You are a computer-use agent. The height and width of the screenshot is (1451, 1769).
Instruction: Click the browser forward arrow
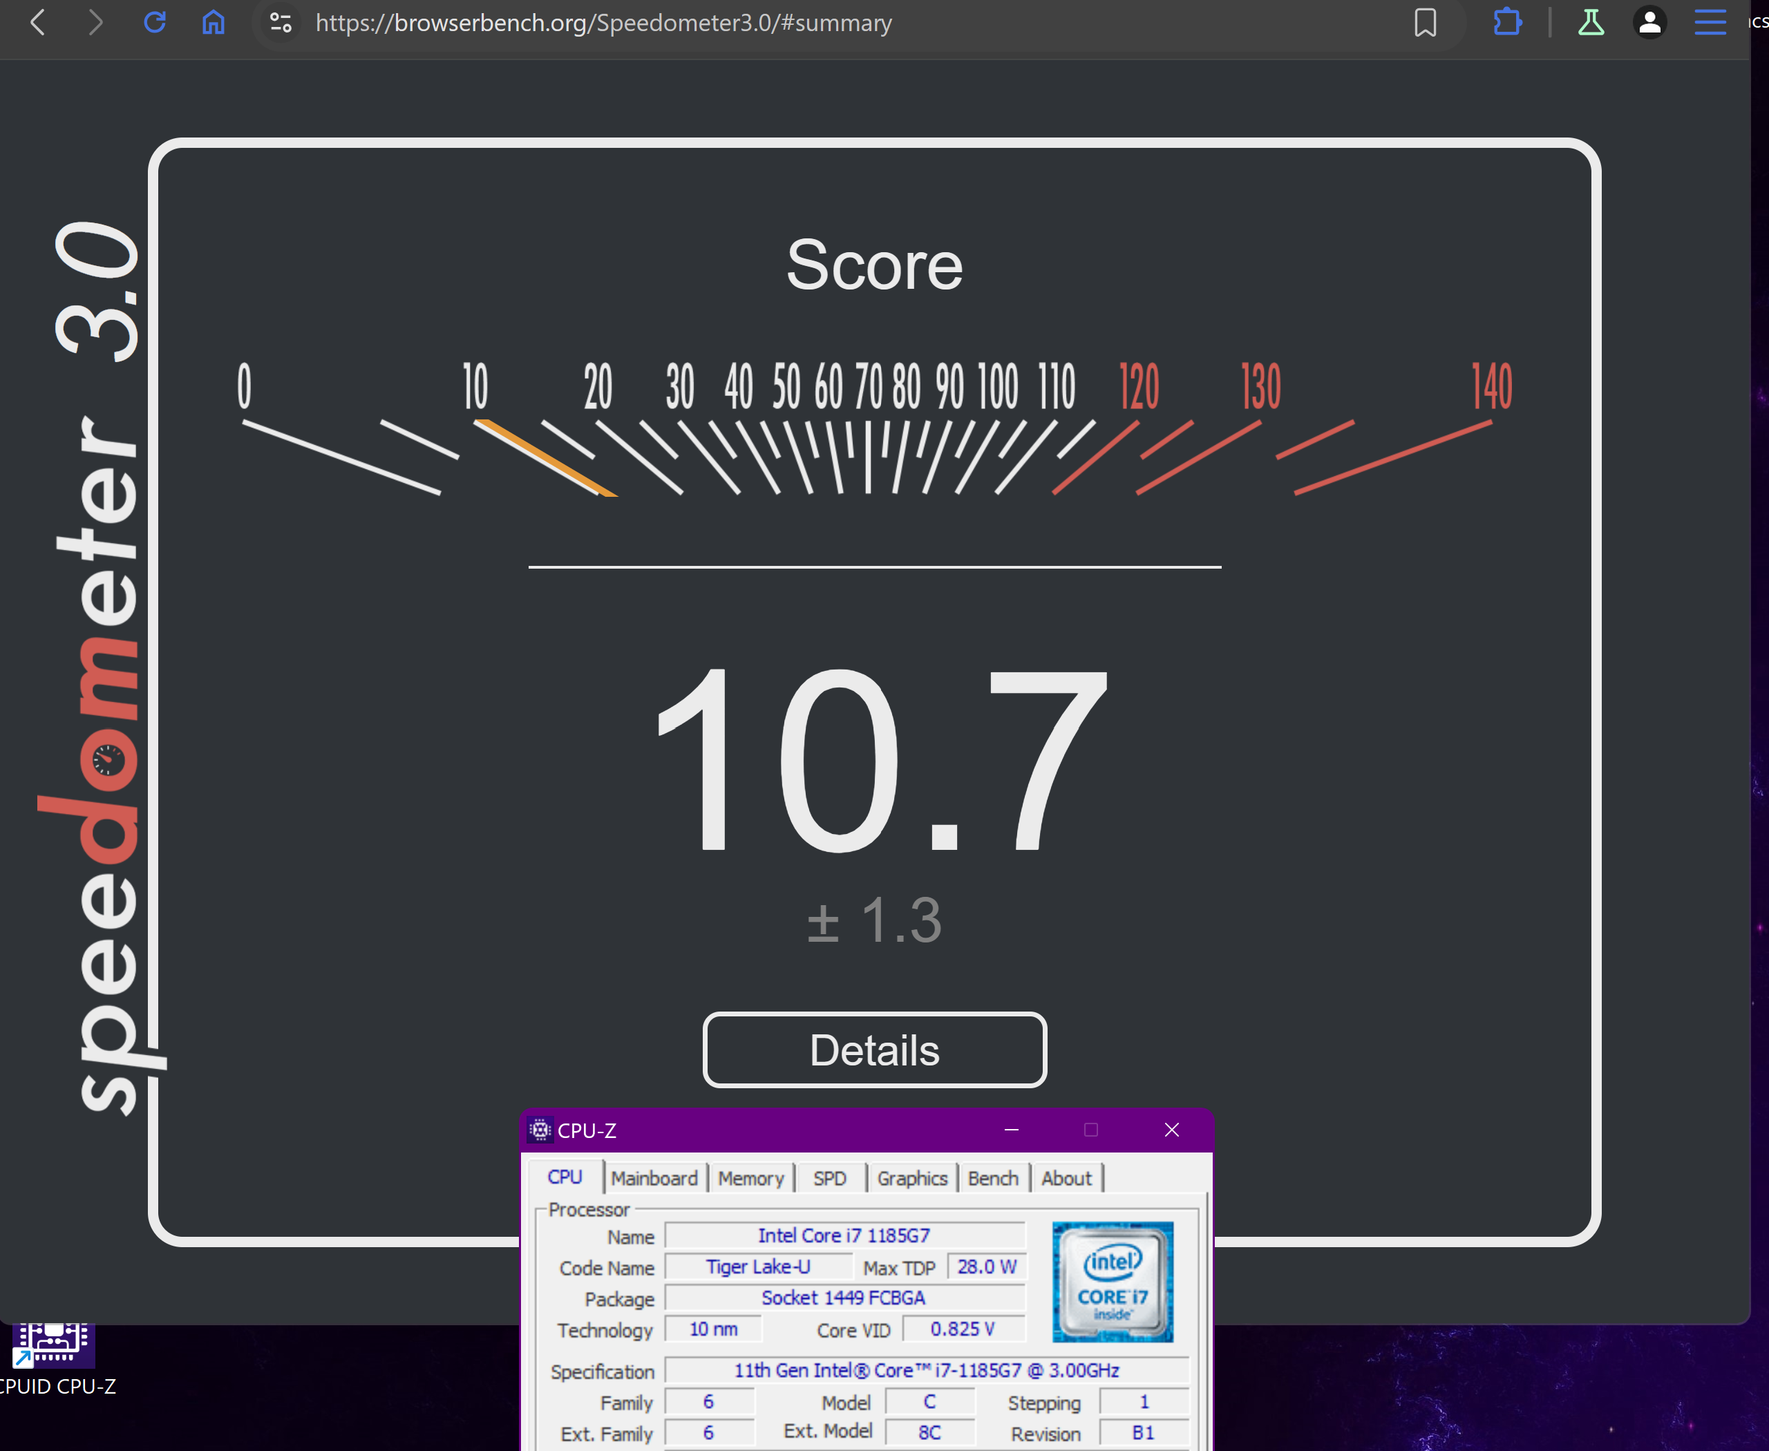(96, 23)
